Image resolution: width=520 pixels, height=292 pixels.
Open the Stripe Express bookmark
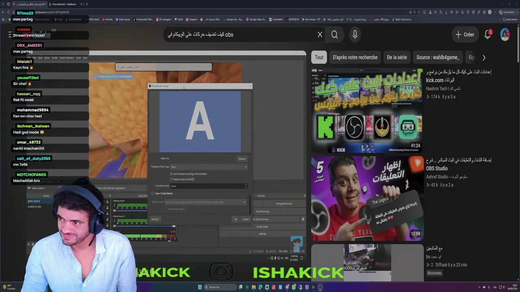point(122,19)
